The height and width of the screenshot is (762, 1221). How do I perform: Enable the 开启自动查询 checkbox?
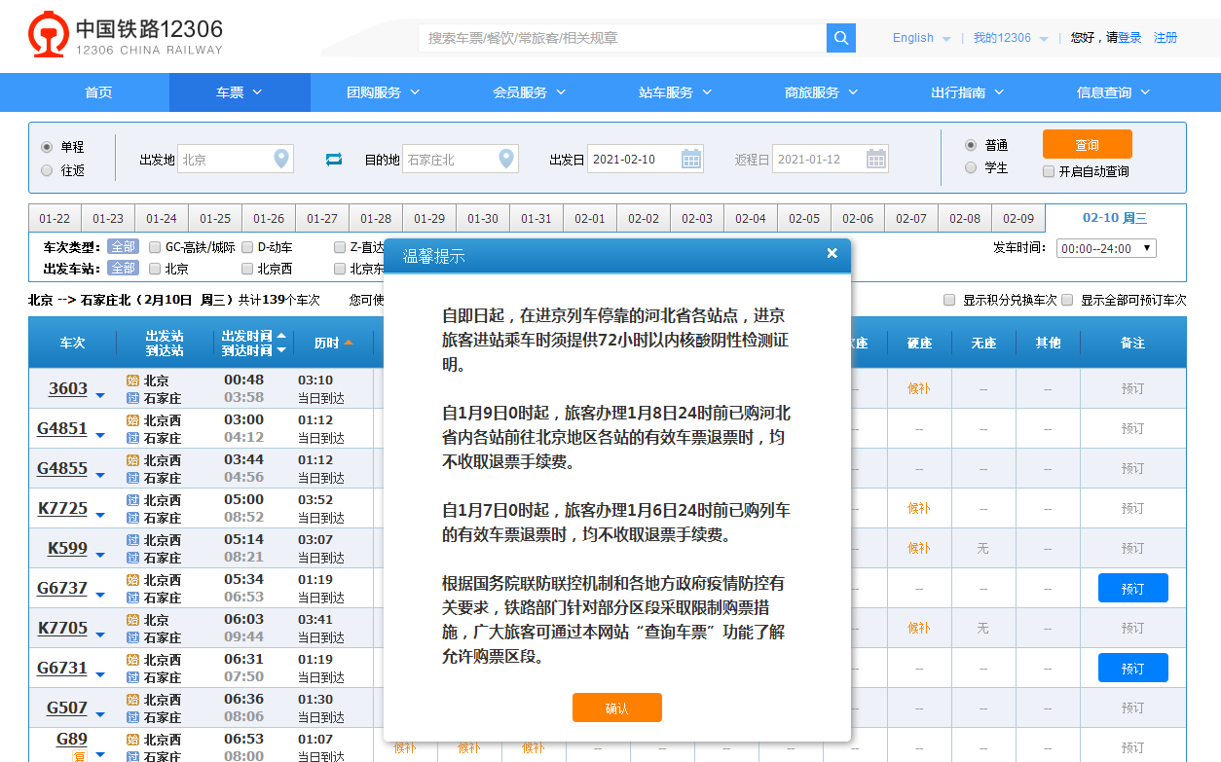click(1049, 171)
